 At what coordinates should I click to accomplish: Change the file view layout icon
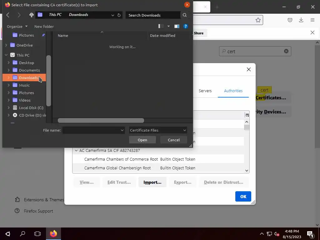(161, 26)
